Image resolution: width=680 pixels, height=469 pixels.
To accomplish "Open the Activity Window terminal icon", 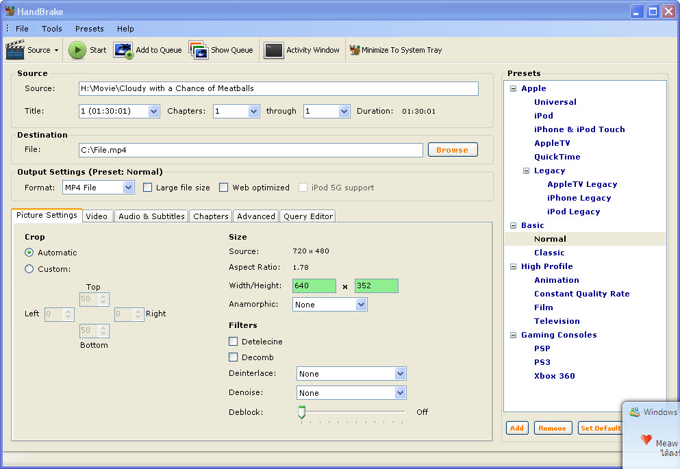I will 274,50.
